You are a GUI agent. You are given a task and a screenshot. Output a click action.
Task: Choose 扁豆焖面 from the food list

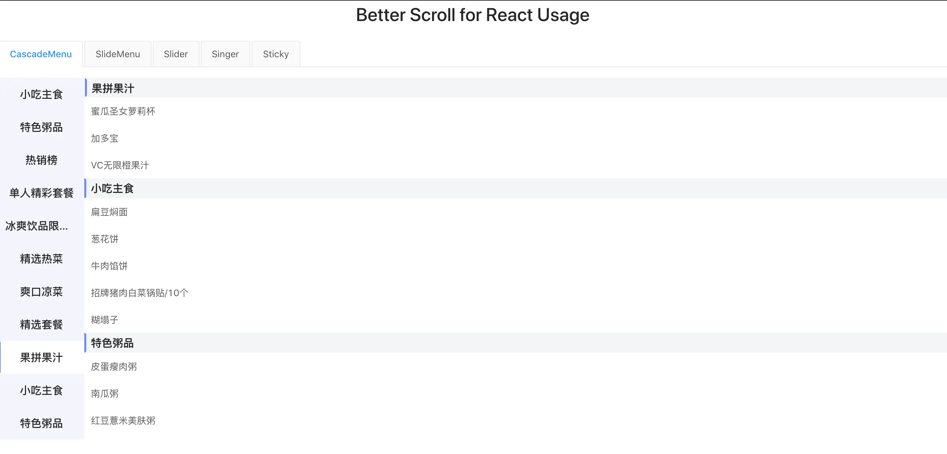click(109, 212)
